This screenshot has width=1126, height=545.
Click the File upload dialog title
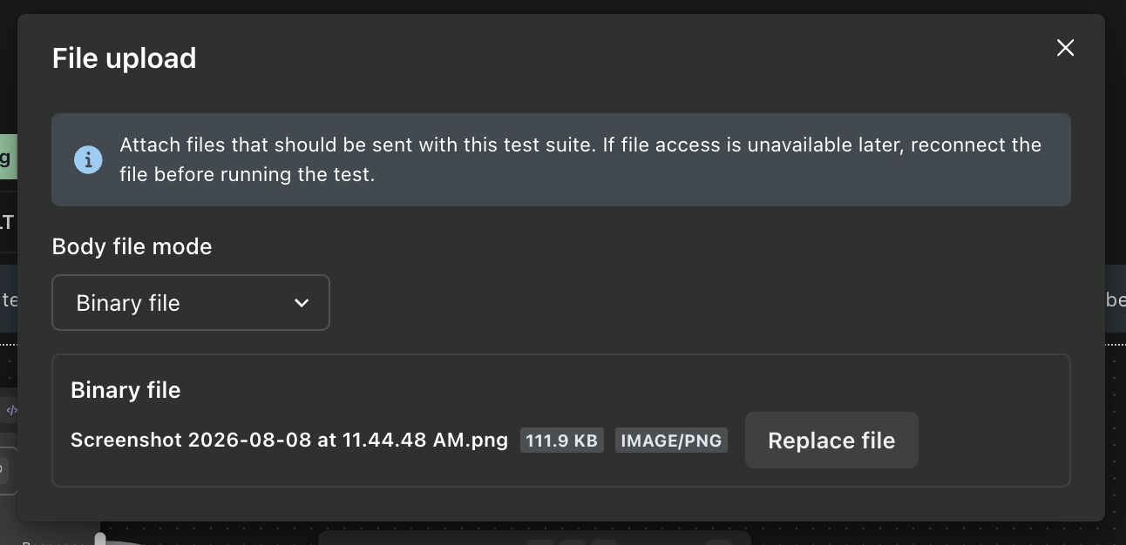(125, 58)
